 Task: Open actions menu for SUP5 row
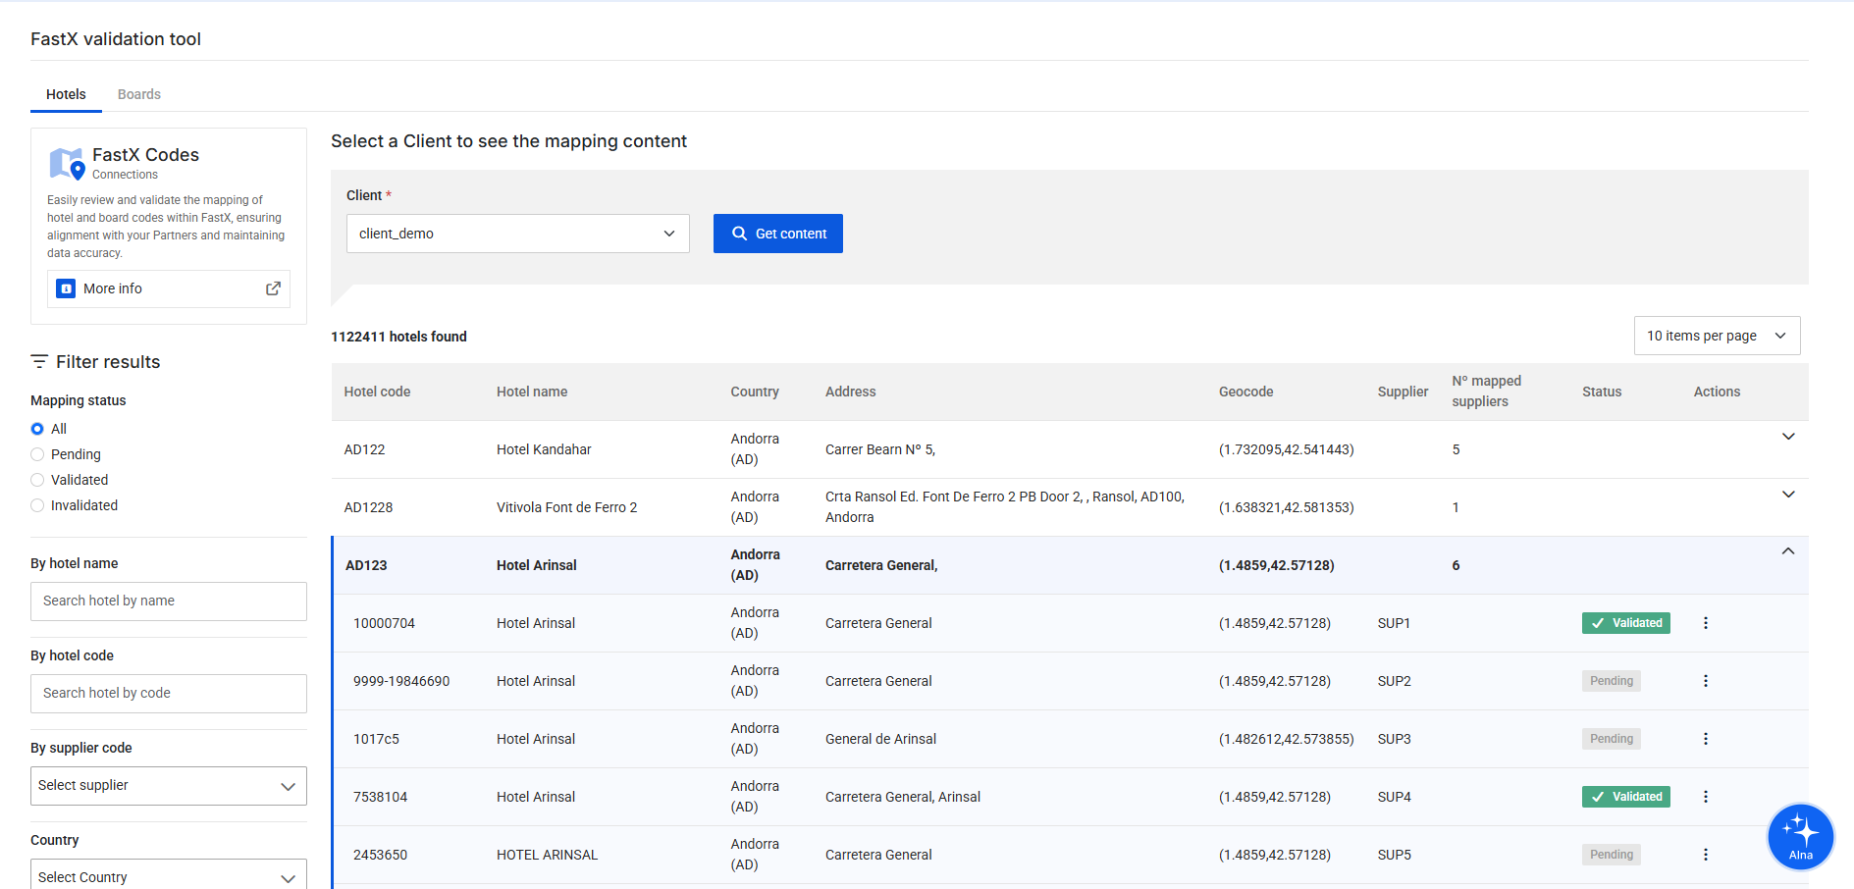(x=1705, y=855)
